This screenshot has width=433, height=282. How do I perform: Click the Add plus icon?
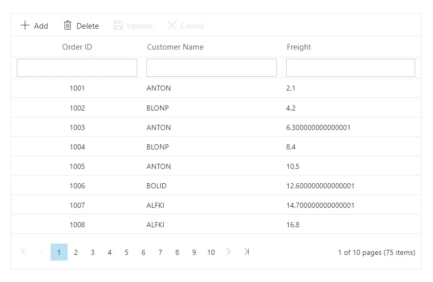coord(25,25)
